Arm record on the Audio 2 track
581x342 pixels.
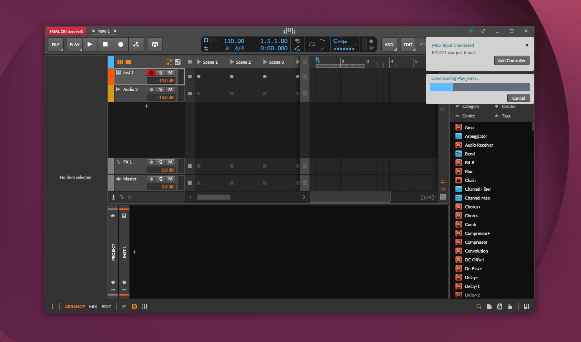pos(151,89)
